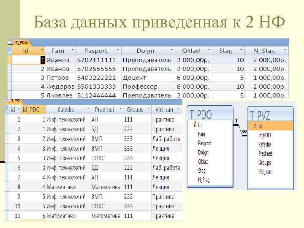Select the Predmet field in T_PVZ diagram

tap(266, 154)
